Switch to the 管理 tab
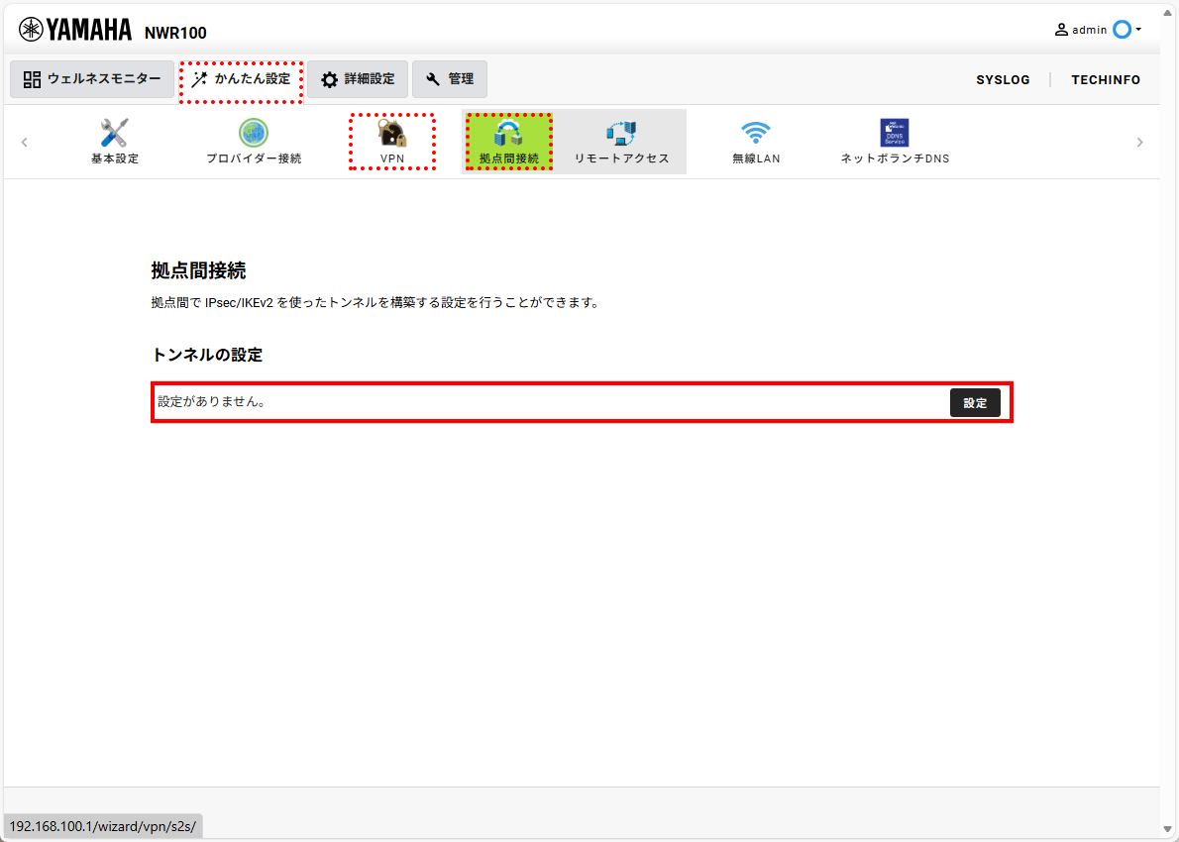 (x=449, y=79)
